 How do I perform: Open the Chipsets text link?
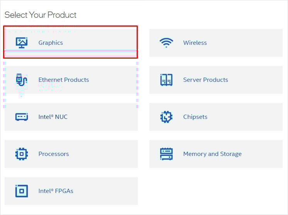pos(195,117)
